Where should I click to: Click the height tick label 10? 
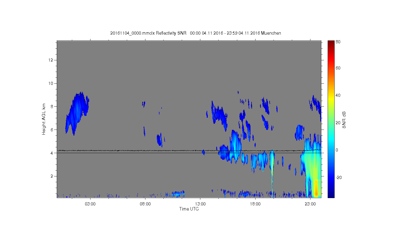51,83
